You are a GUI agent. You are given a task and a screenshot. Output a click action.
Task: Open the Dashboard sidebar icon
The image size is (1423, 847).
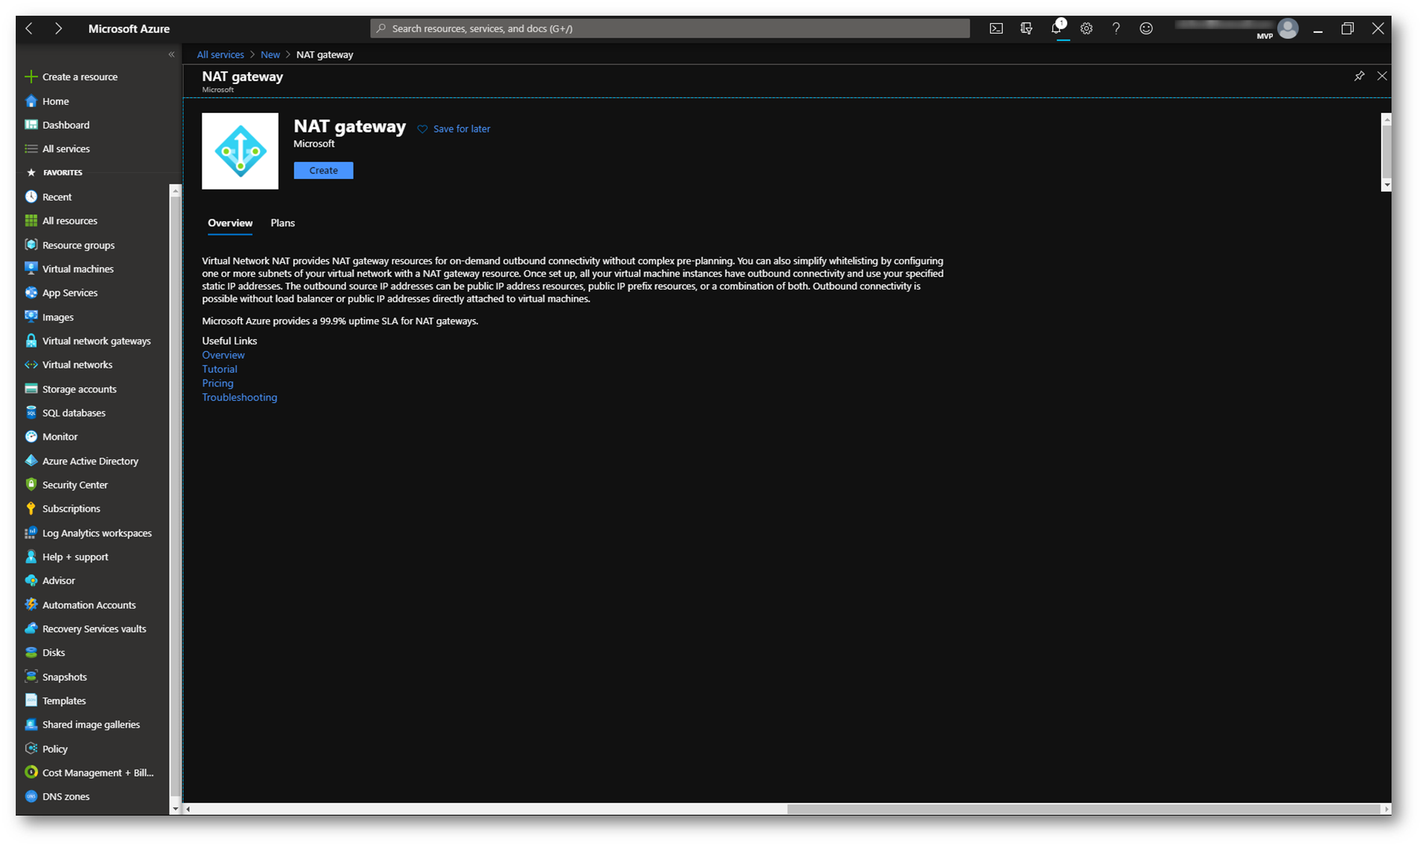click(x=31, y=125)
